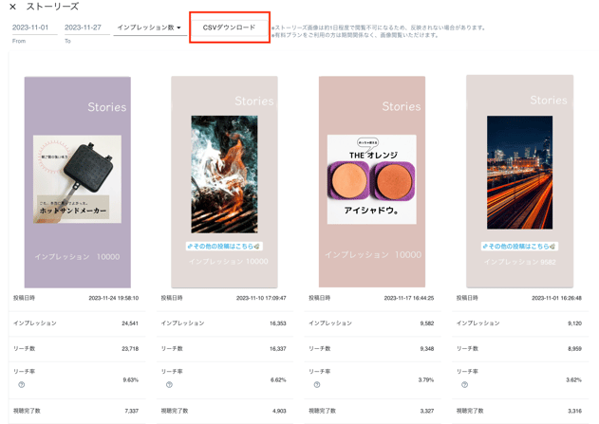
Task: Click the To date field 2023-11-27
Action: [x=84, y=28]
